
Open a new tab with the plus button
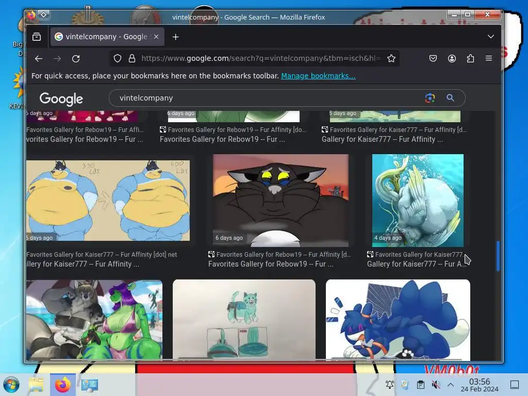[x=175, y=37]
